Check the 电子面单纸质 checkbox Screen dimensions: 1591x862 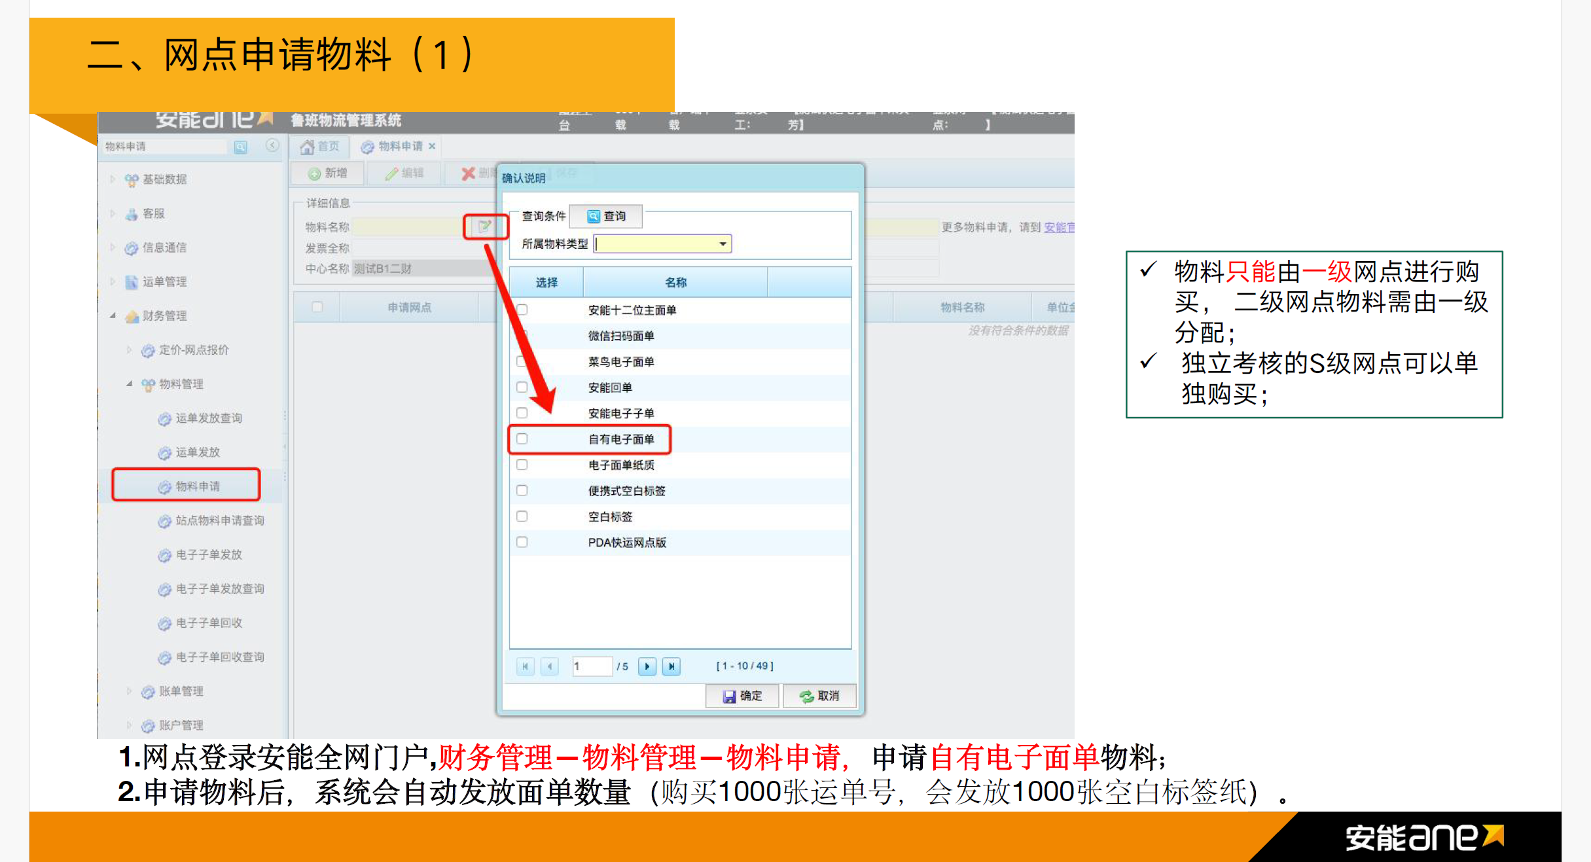pyautogui.click(x=522, y=465)
